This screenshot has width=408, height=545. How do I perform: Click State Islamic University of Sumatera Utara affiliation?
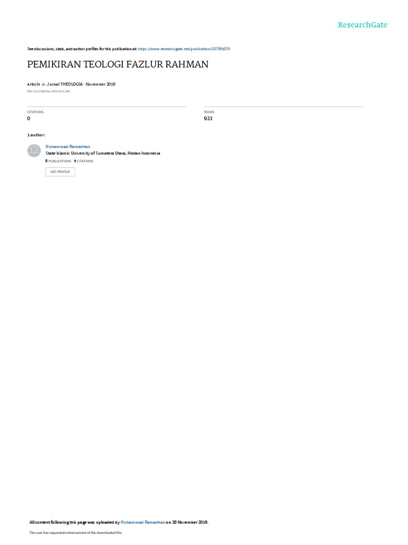103,153
